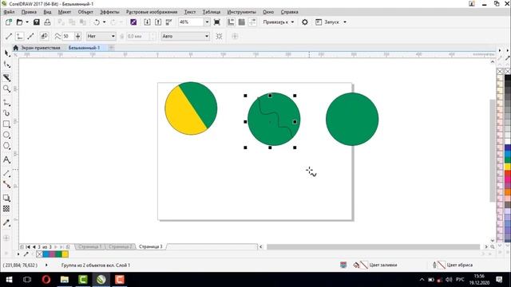
Task: Toggle auto-close on cut
Action: pyautogui.click(x=45, y=36)
